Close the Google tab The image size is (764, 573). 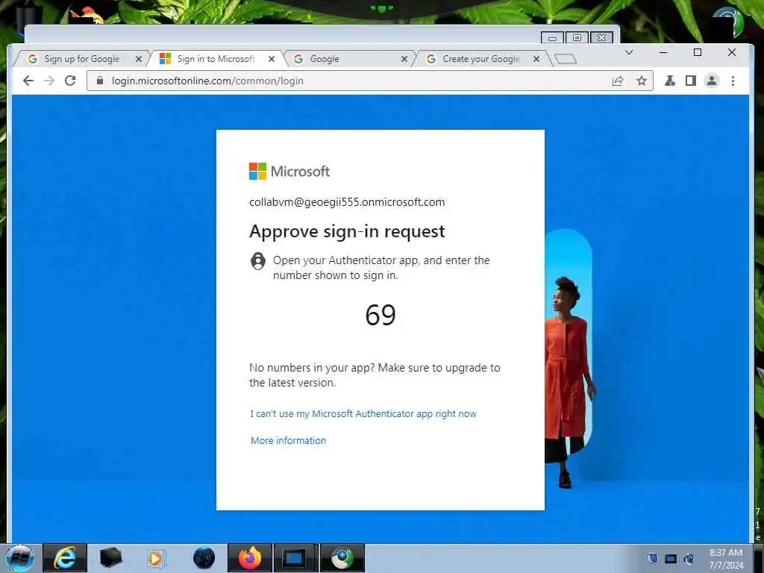pos(404,59)
